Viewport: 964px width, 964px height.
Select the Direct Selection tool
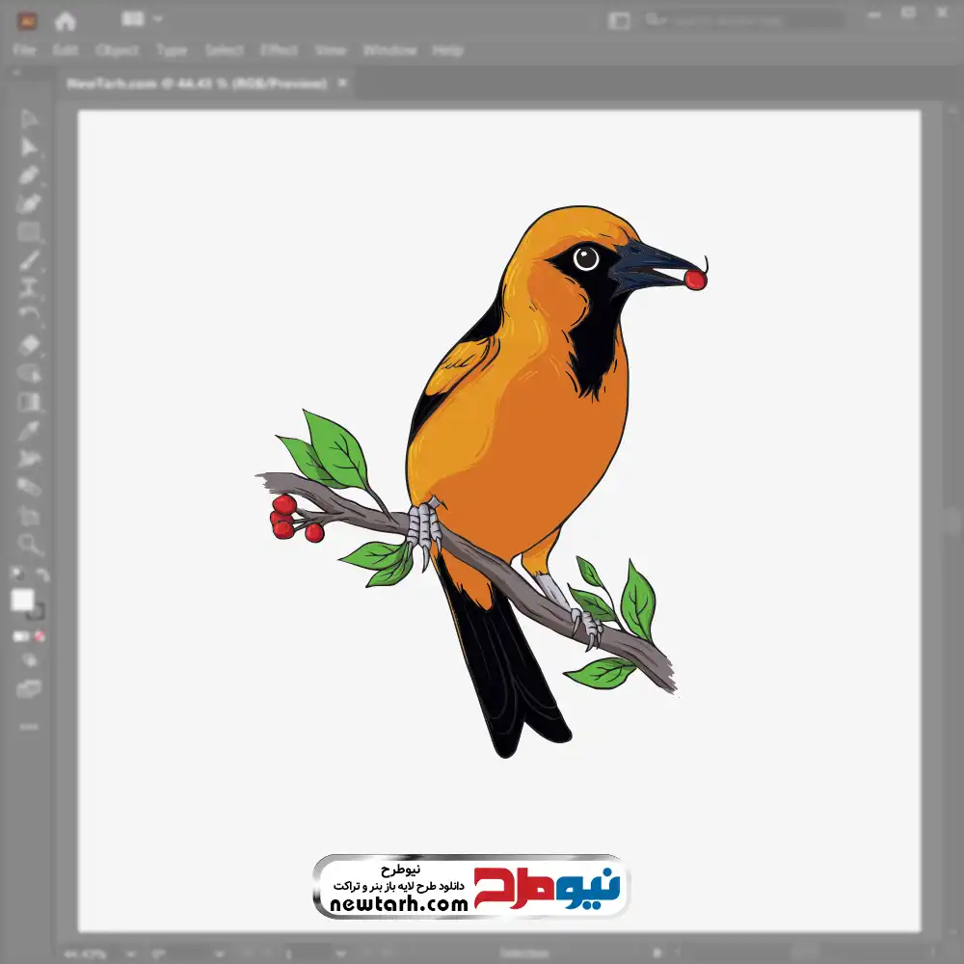[30, 147]
